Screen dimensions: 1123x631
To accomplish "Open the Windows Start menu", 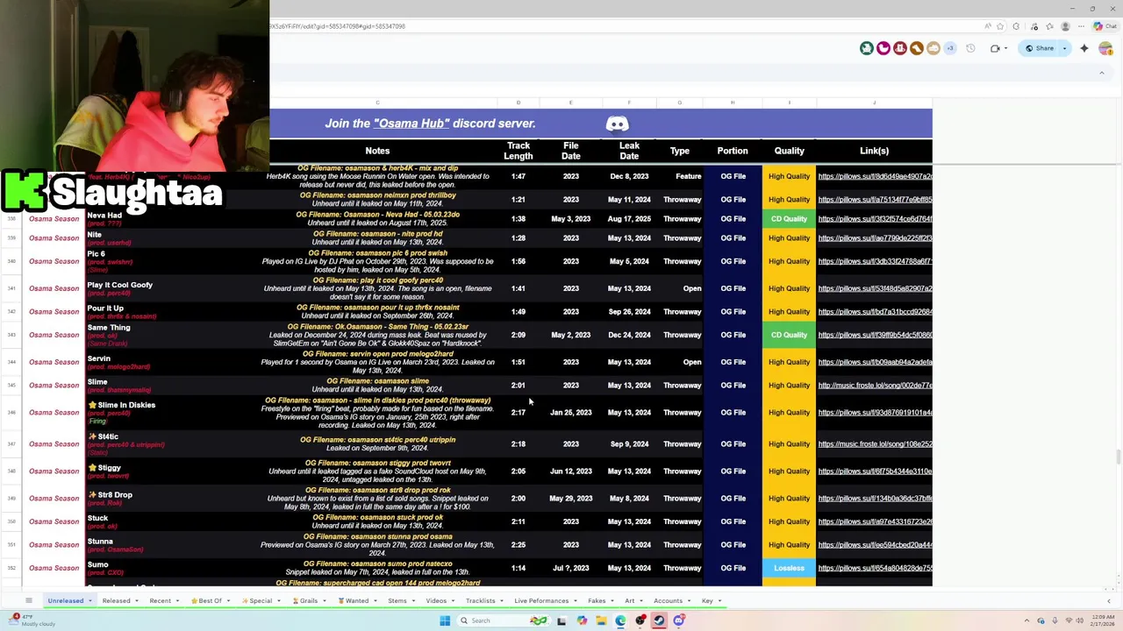I will coord(445,620).
